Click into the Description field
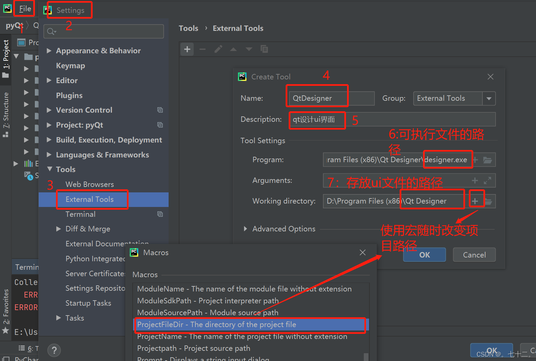 click(x=393, y=119)
